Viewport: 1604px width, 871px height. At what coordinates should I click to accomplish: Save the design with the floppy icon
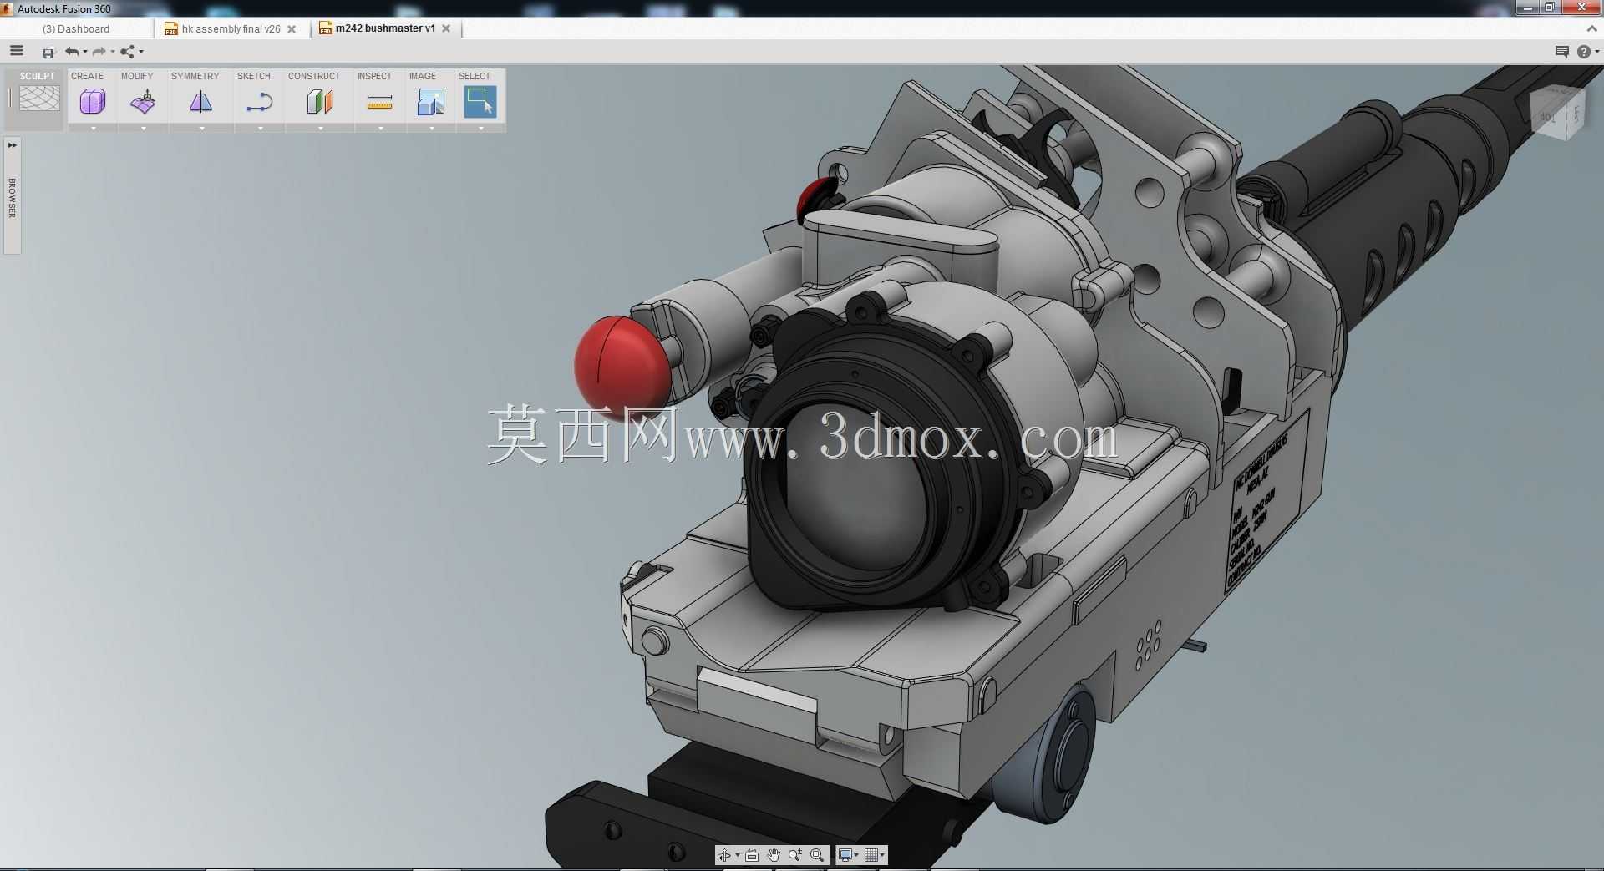pos(48,53)
